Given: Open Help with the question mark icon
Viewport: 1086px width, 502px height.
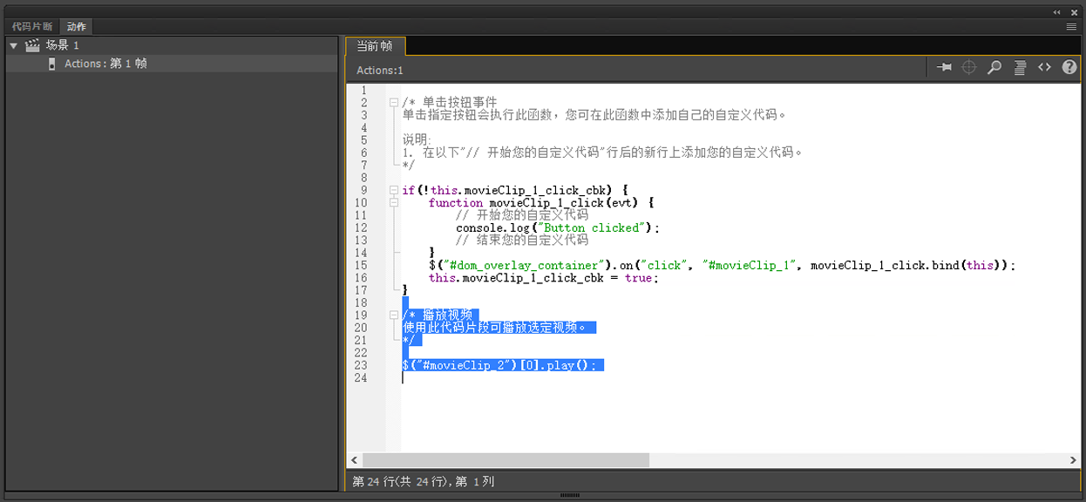Looking at the screenshot, I should tap(1069, 66).
